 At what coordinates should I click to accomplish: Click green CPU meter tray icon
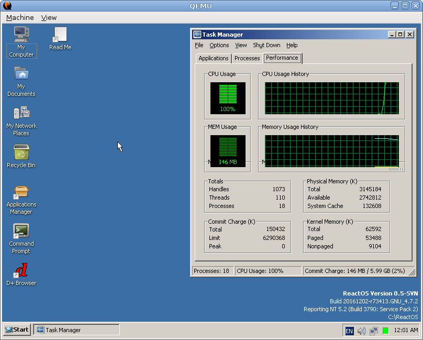[x=386, y=331]
